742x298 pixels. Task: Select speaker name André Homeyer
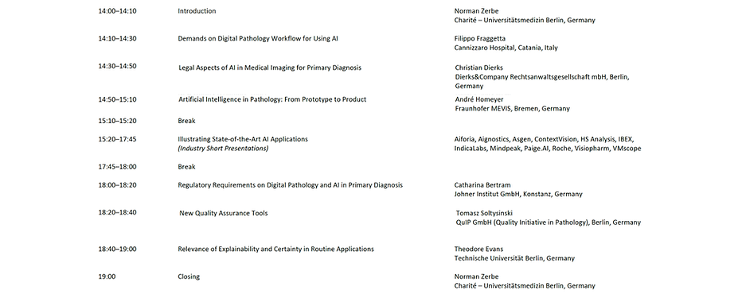(x=479, y=99)
